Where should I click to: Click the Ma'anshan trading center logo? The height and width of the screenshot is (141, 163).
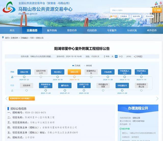pyautogui.click(x=9, y=8)
